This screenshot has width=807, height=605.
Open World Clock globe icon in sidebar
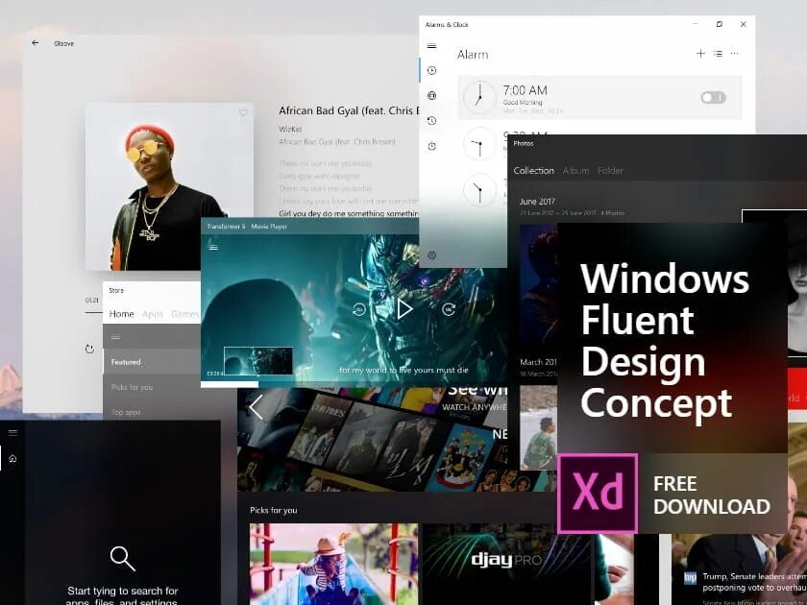[x=431, y=95]
